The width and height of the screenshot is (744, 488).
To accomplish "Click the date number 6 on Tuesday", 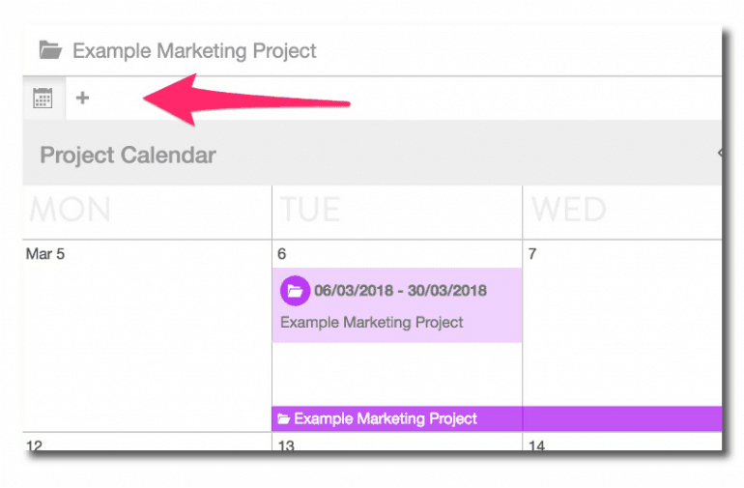I will pyautogui.click(x=282, y=254).
